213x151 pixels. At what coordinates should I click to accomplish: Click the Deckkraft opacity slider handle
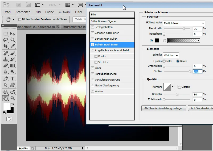tap(184, 29)
